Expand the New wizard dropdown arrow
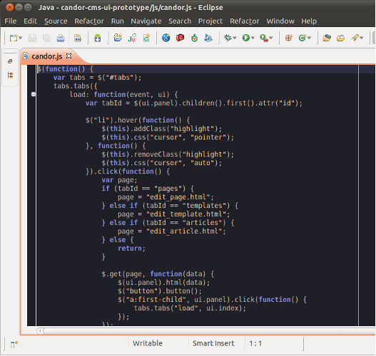Image resolution: width=376 pixels, height=356 pixels. click(x=21, y=38)
